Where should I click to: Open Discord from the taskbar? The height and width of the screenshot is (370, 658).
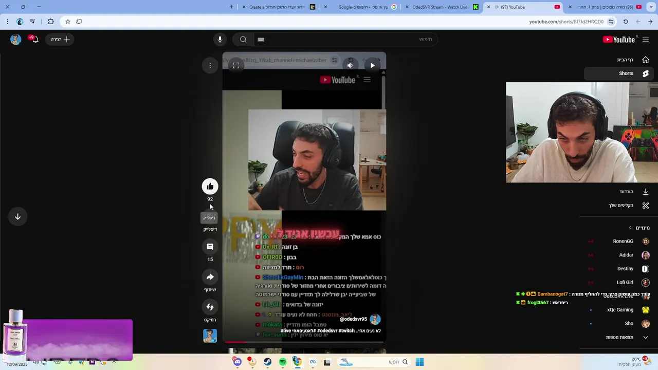click(x=237, y=362)
